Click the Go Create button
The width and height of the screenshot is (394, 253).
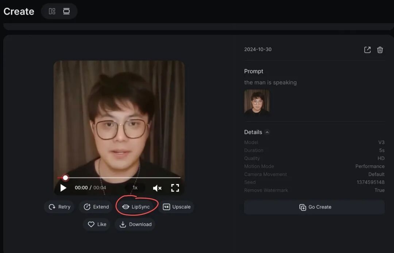pos(314,207)
